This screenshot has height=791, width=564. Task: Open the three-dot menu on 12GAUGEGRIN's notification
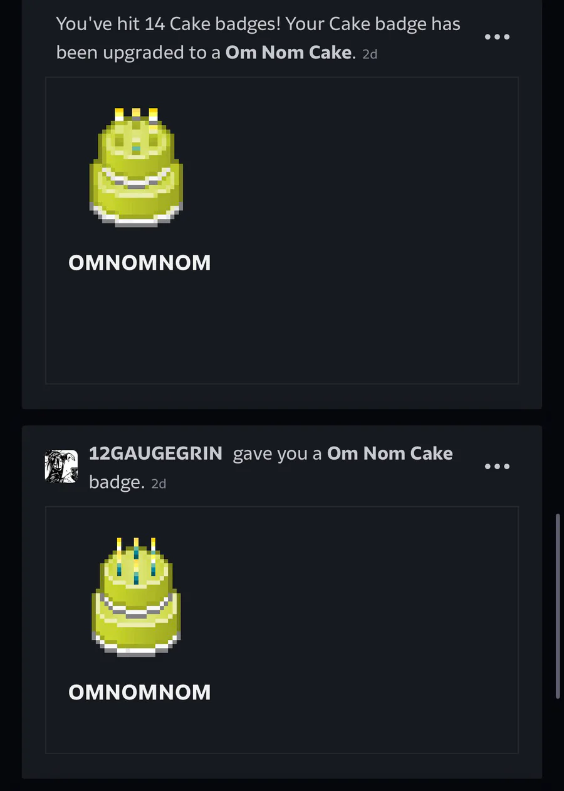click(498, 466)
